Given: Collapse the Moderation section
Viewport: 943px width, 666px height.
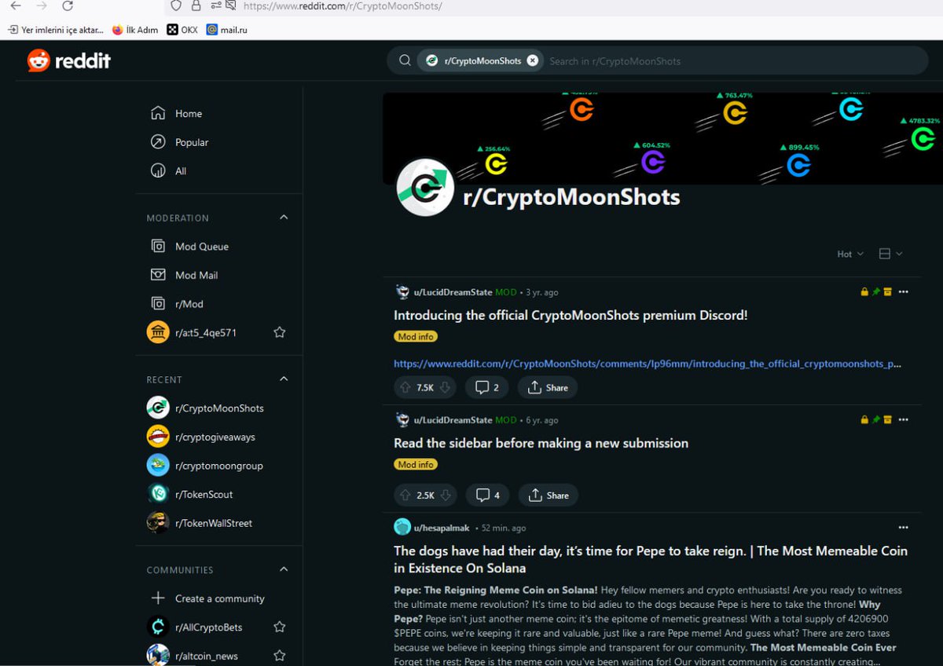Looking at the screenshot, I should pos(284,218).
